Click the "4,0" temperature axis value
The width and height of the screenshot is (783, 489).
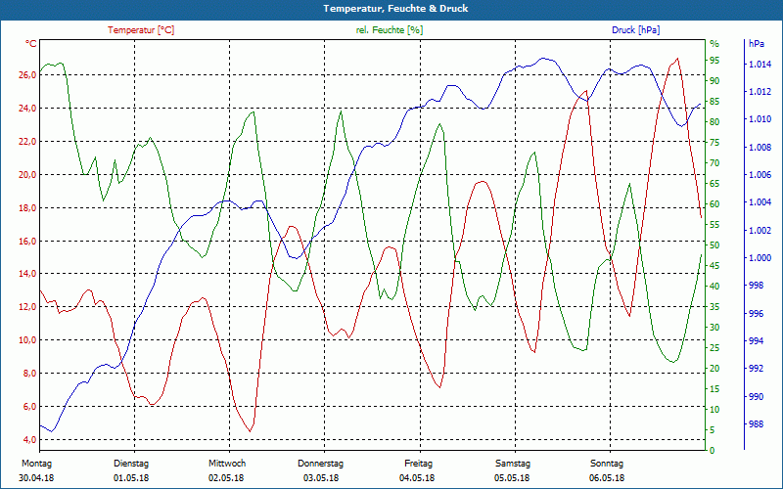coord(29,439)
